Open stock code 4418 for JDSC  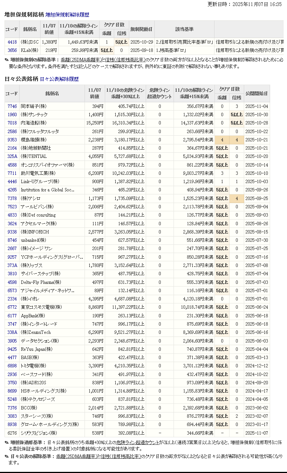(x=12, y=42)
